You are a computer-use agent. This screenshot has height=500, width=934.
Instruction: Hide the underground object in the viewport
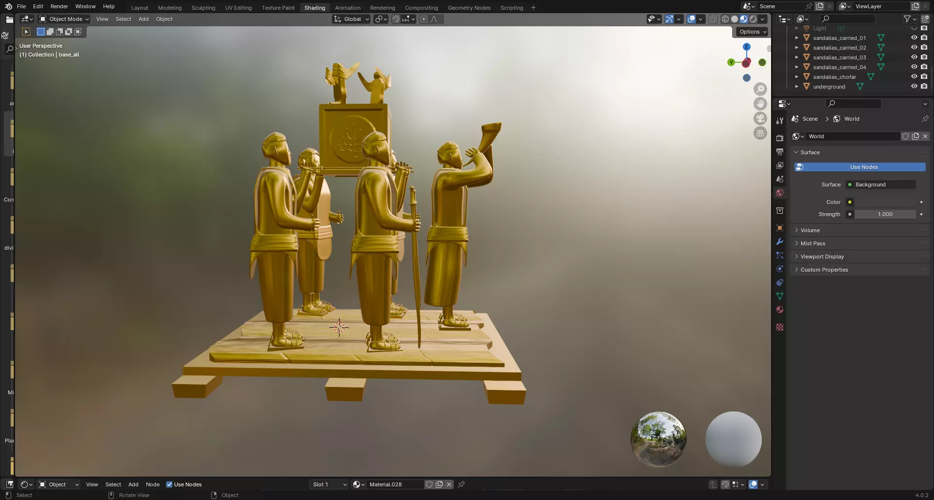coord(914,86)
